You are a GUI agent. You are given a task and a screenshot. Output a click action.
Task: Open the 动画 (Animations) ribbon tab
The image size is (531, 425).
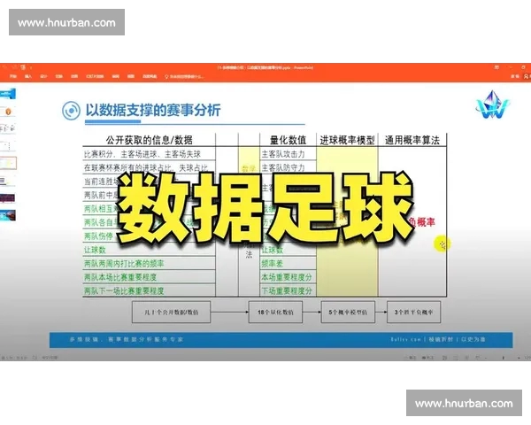point(74,76)
